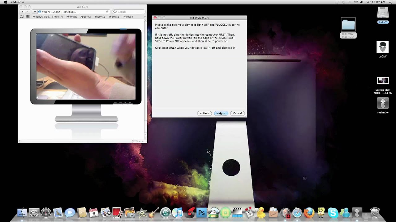Open the Apple menu

coord(5,2)
